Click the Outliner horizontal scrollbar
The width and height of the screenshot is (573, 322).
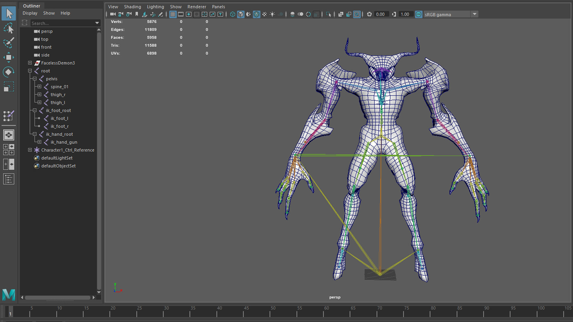(58, 298)
